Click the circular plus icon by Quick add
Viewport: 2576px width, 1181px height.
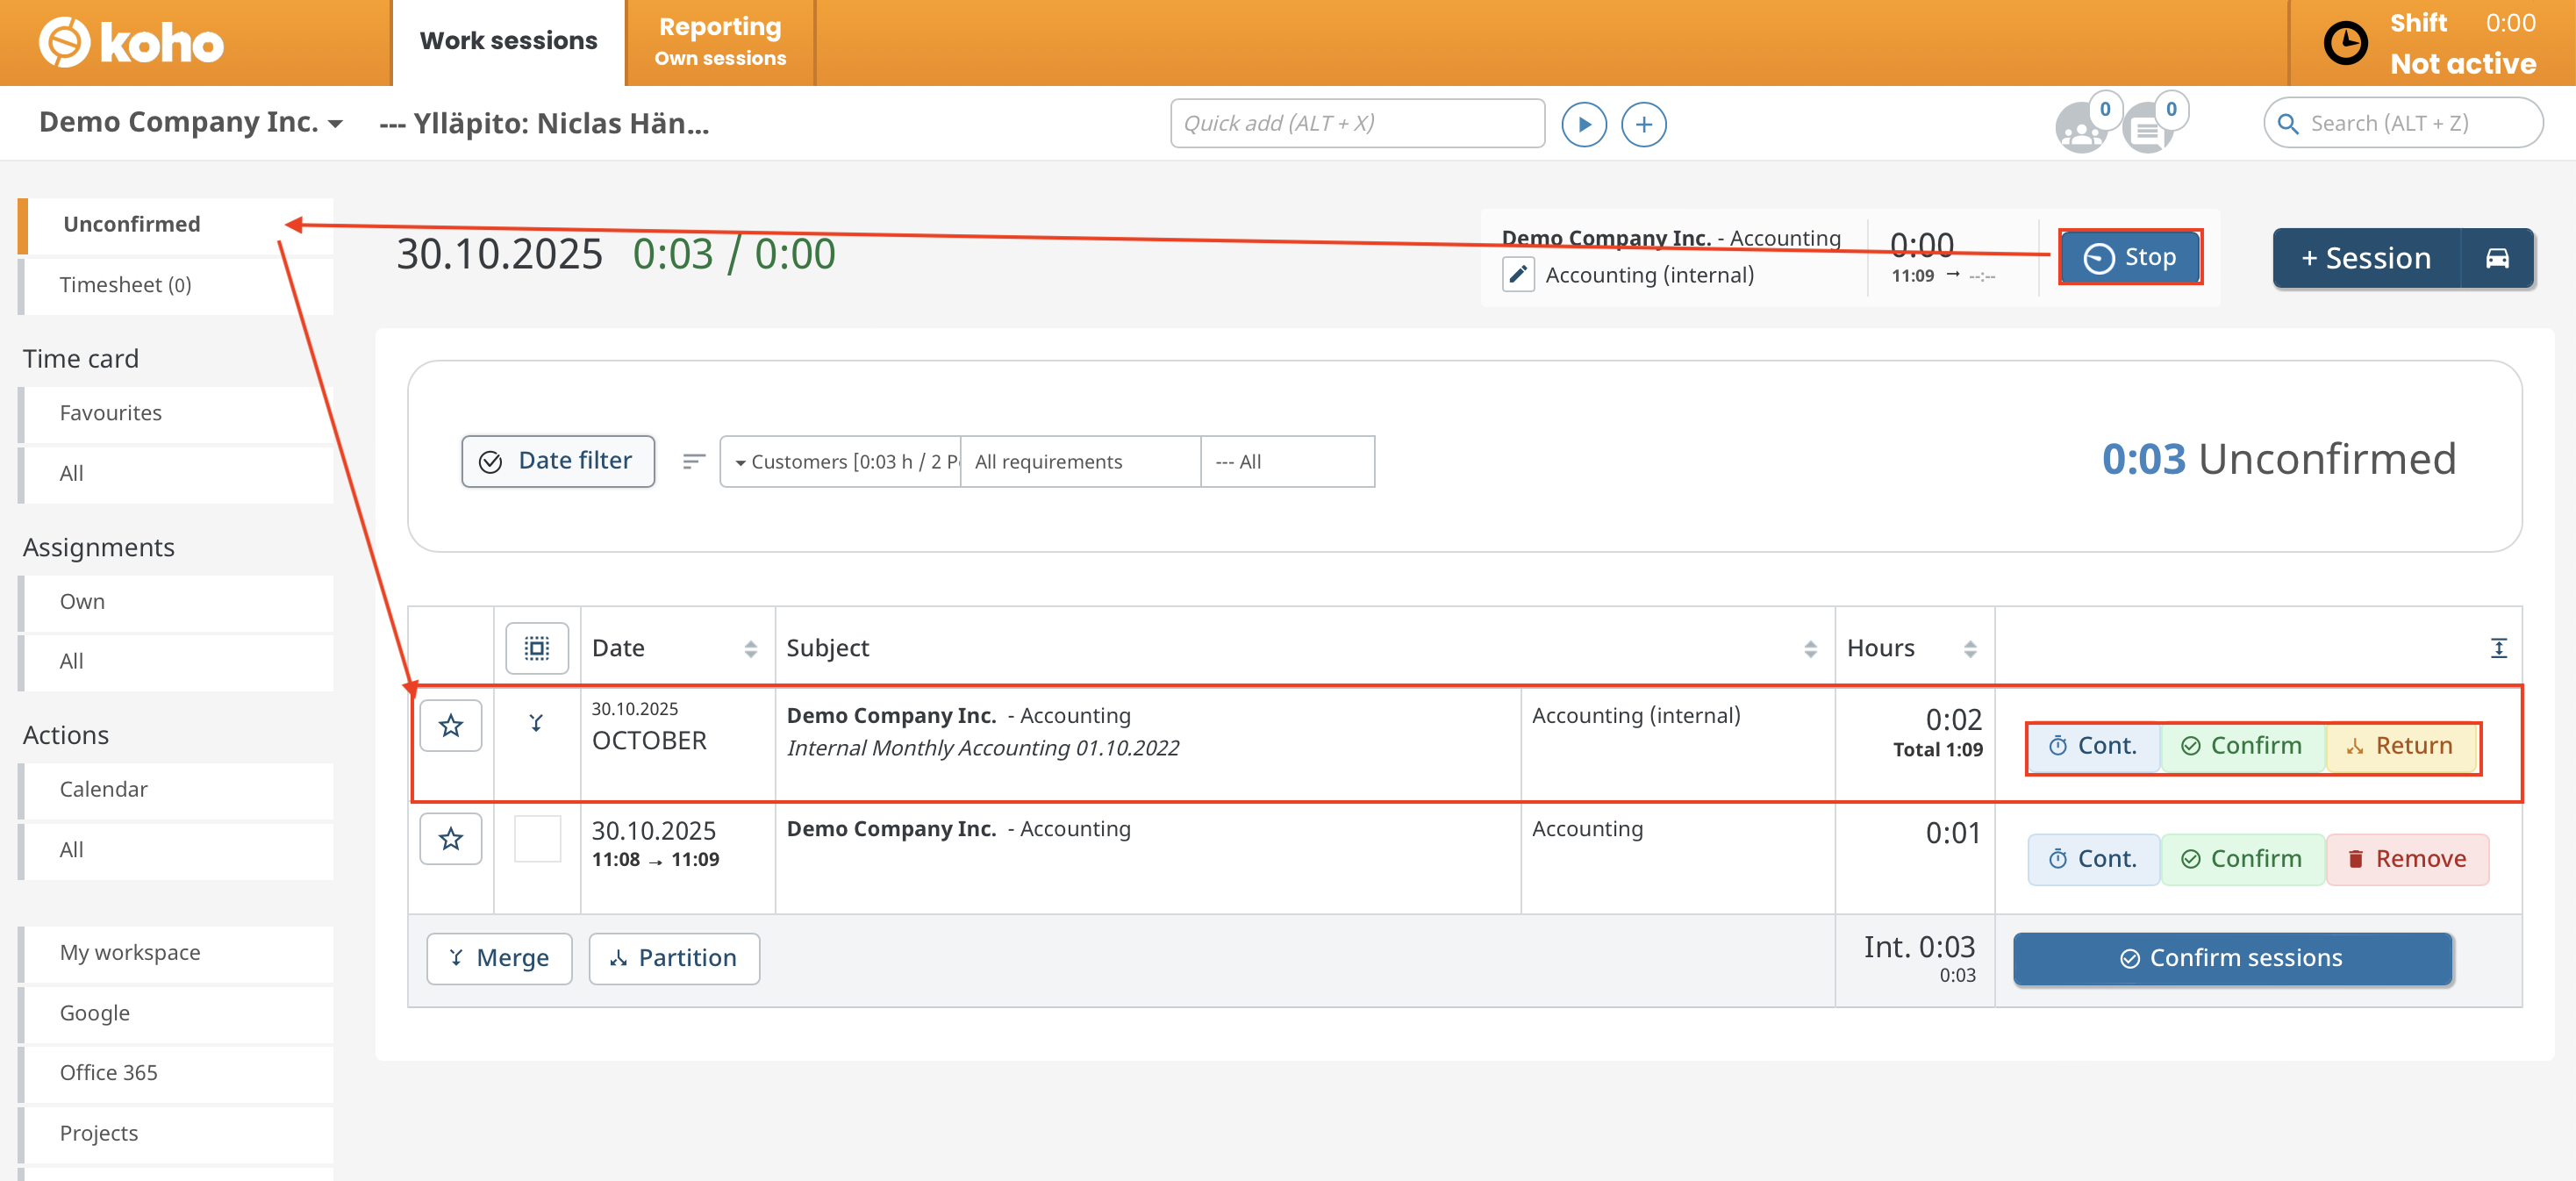point(1643,124)
